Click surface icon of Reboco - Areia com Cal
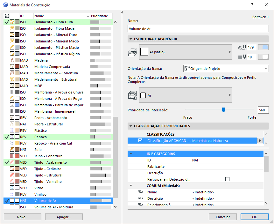 coord(17,143)
